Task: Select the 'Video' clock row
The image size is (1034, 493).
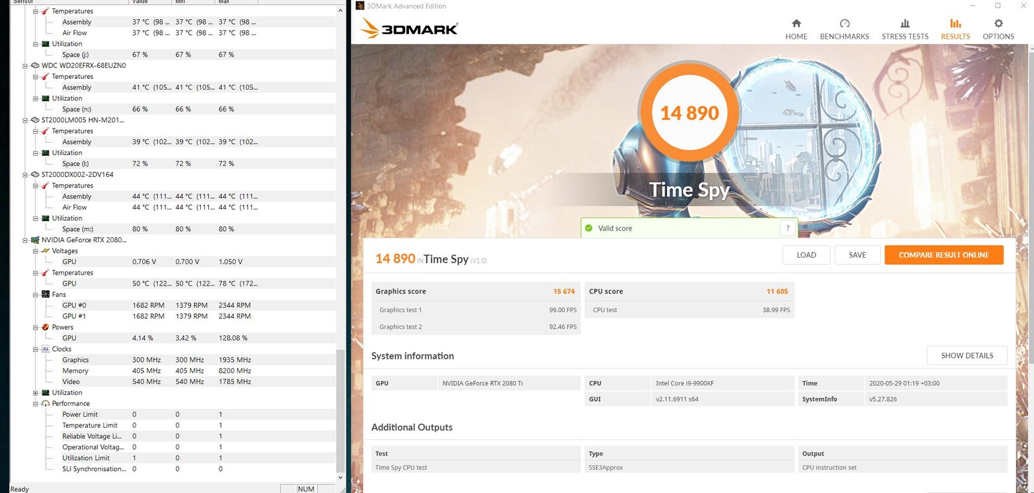Action: [173, 382]
